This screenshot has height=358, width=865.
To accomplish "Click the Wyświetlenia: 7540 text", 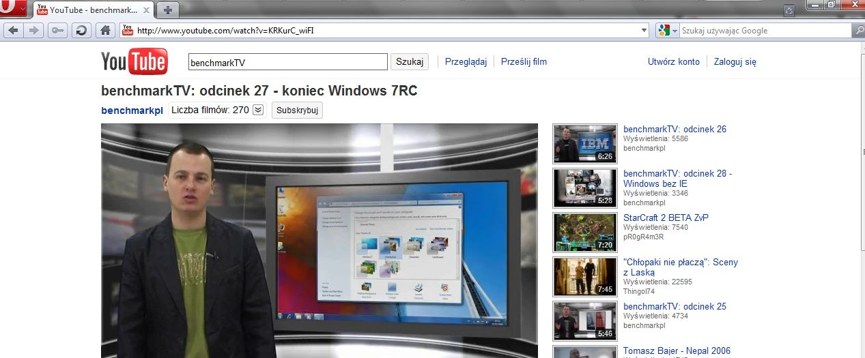I will tap(655, 227).
